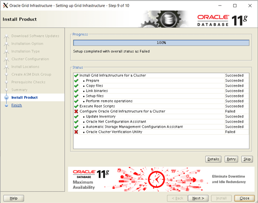Open the Details button
Viewport: 258px width, 203px height.
[x=213, y=159]
